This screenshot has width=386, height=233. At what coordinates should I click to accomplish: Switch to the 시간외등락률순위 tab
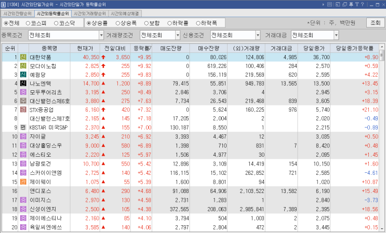[53, 13]
